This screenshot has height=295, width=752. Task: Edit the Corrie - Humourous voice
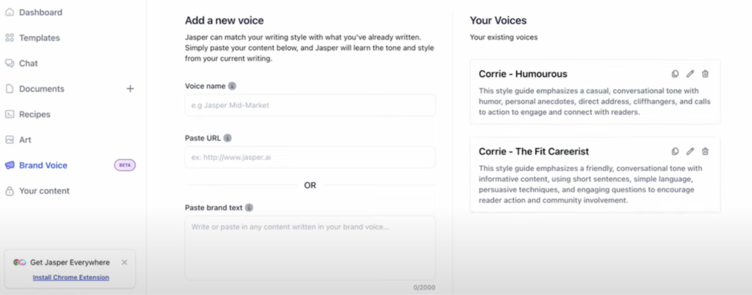tap(690, 74)
